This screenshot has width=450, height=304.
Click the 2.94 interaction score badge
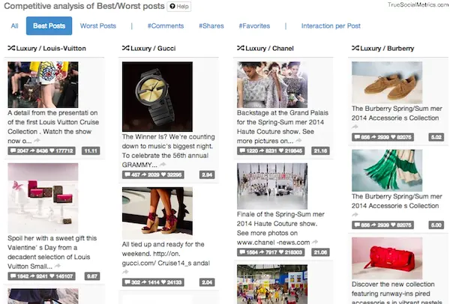pyautogui.click(x=207, y=174)
